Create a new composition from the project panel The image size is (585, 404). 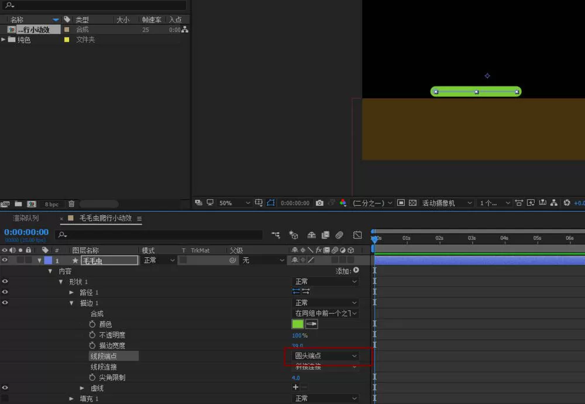pos(32,204)
